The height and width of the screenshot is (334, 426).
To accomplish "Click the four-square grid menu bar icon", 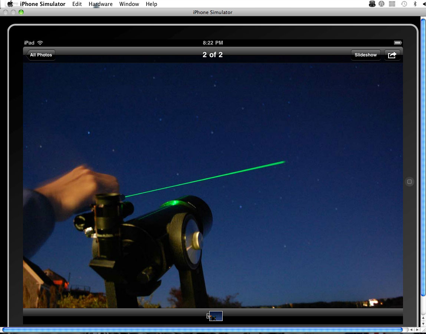I will (x=392, y=4).
